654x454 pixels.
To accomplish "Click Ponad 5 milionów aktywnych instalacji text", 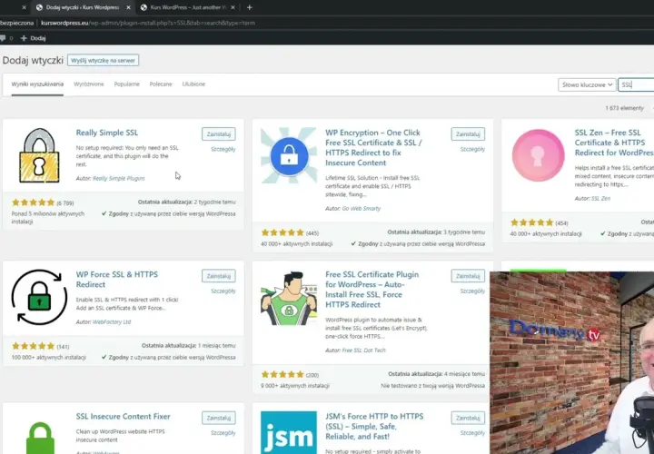I will 48,218.
